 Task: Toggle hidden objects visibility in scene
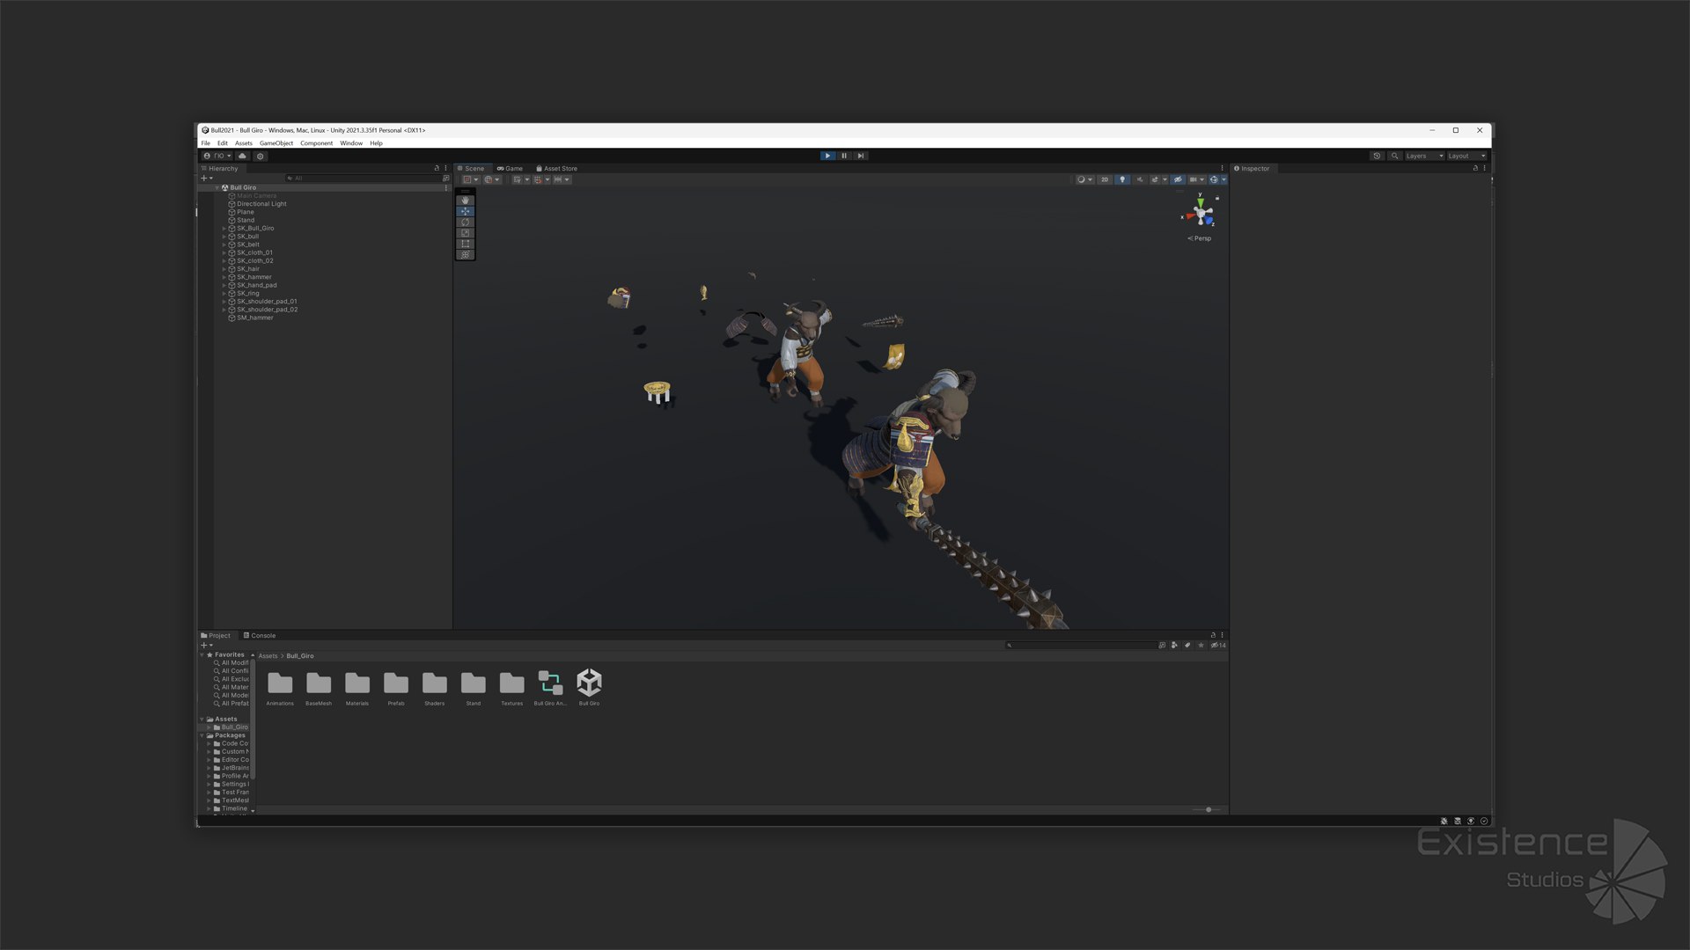[1178, 179]
